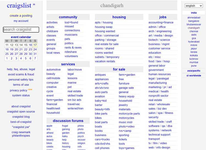Open write/ed/tran services

pos(76,108)
